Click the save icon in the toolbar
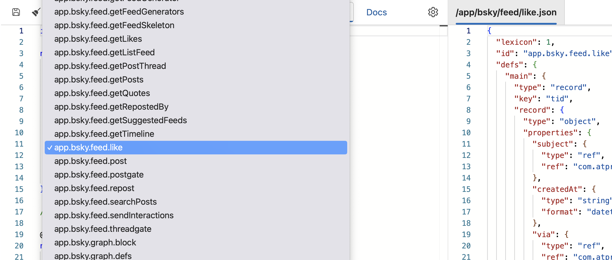 (x=16, y=12)
